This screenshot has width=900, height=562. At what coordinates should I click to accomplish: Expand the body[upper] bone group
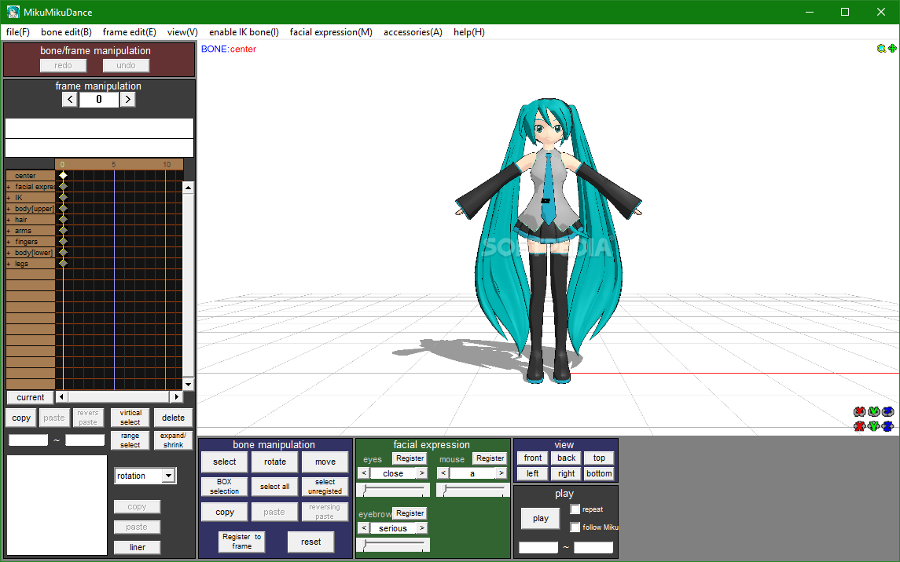pos(9,209)
